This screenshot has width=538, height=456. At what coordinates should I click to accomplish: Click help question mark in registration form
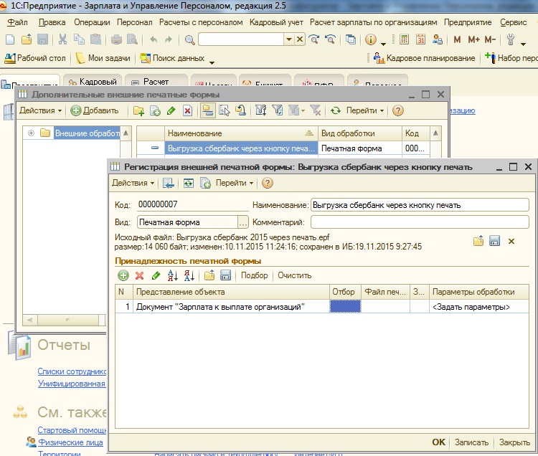click(268, 183)
